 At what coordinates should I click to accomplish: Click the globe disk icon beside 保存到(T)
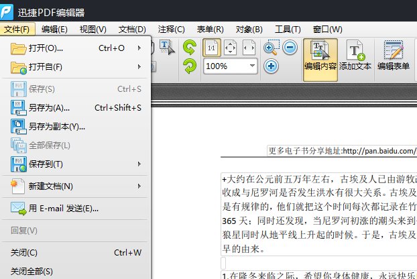point(18,164)
